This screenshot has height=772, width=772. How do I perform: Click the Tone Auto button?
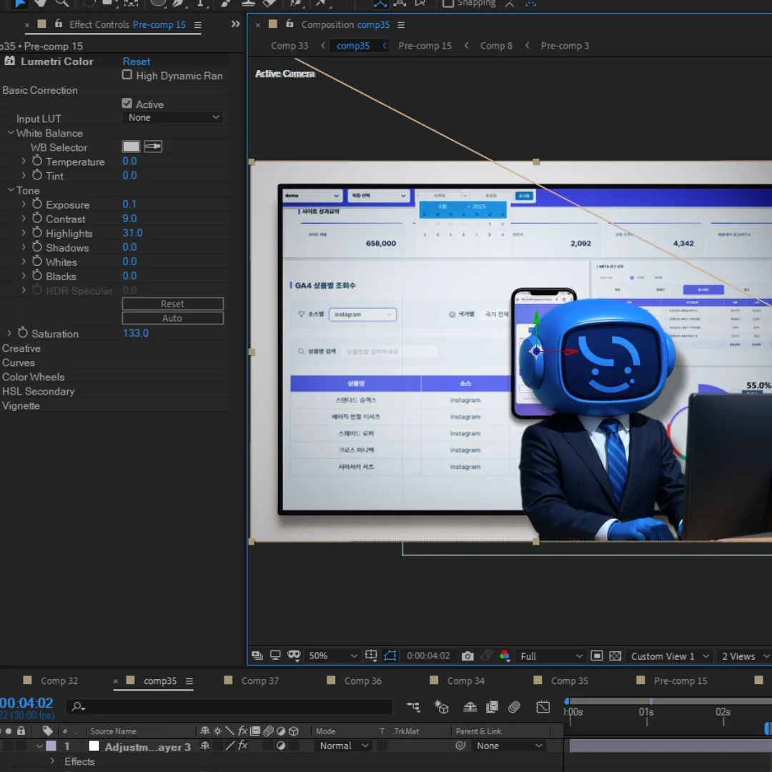point(173,318)
